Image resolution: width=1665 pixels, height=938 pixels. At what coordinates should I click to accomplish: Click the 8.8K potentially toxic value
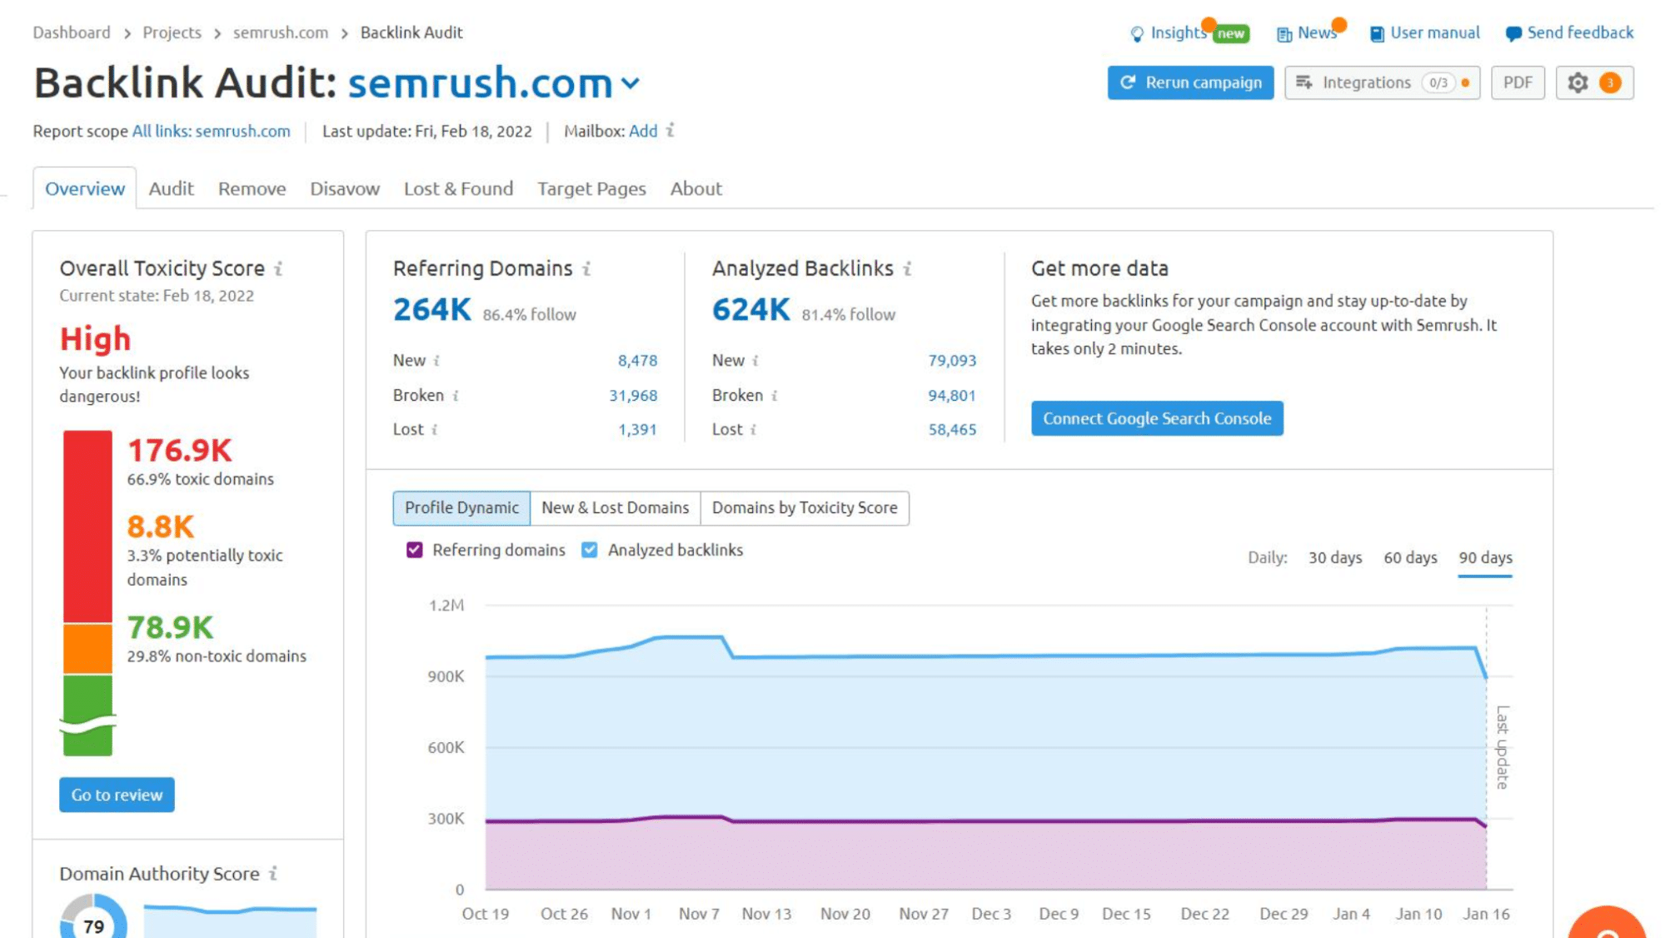pos(160,526)
